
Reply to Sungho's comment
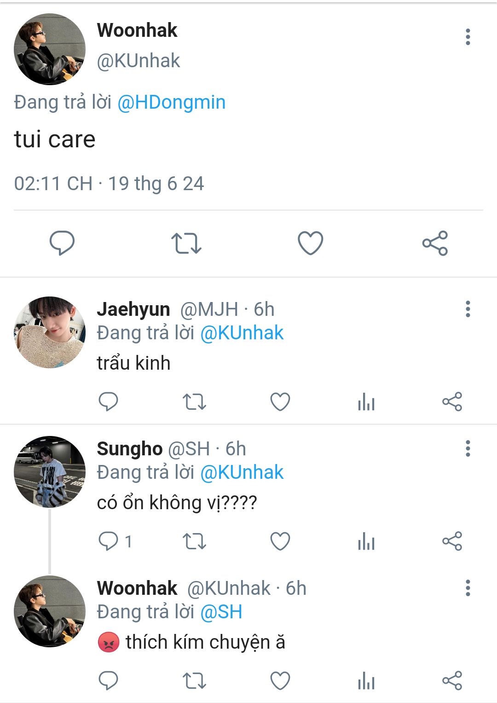coord(109,541)
